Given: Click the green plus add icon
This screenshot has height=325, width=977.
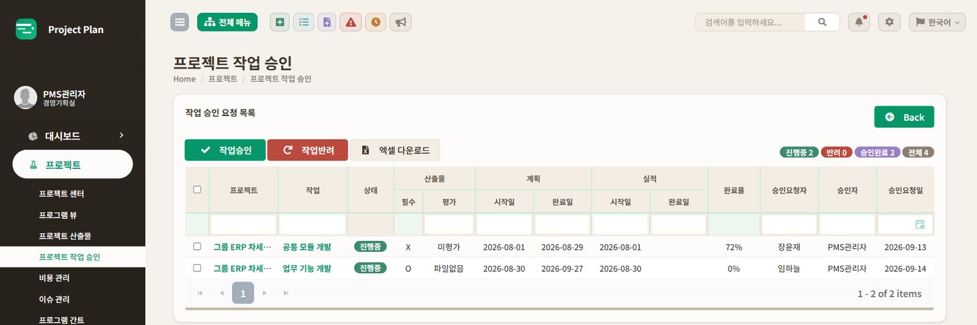Looking at the screenshot, I should (x=280, y=22).
